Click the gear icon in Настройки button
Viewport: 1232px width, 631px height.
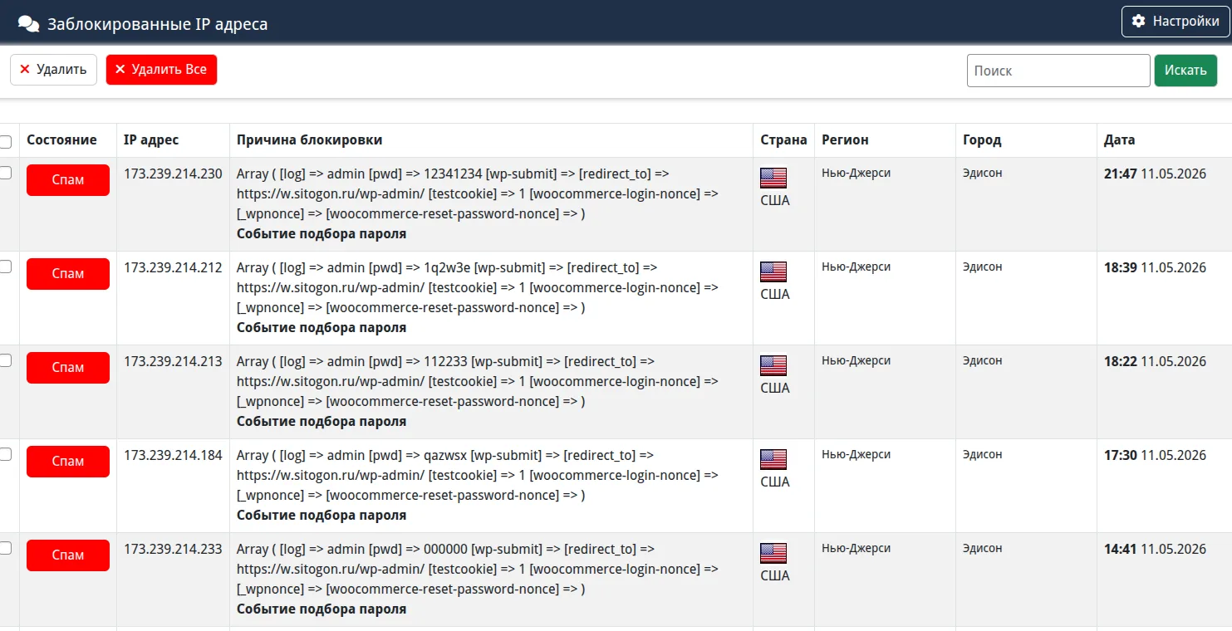click(1138, 22)
